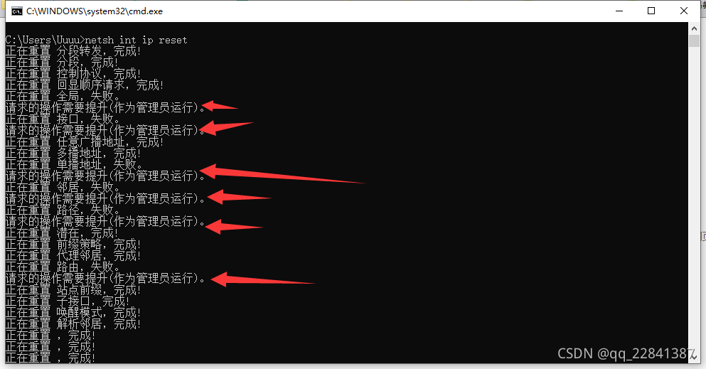Viewport: 706px width, 369px height.
Task: Click the 正在重置 接口, 失败 line
Action: pyautogui.click(x=63, y=119)
